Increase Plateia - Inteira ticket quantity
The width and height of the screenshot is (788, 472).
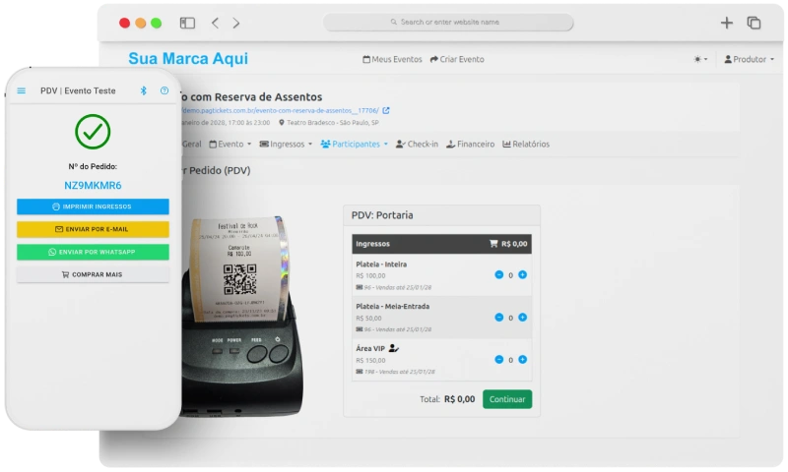click(522, 275)
